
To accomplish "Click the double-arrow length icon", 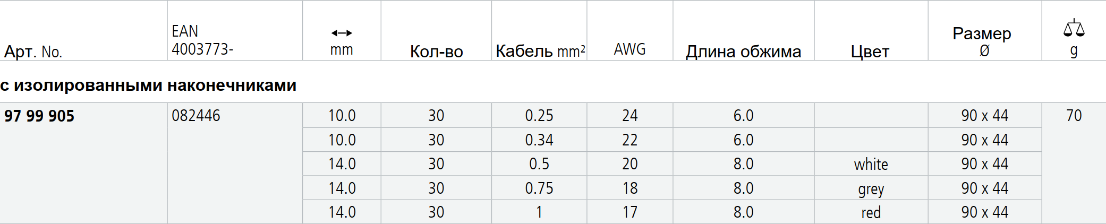I will pyautogui.click(x=342, y=33).
